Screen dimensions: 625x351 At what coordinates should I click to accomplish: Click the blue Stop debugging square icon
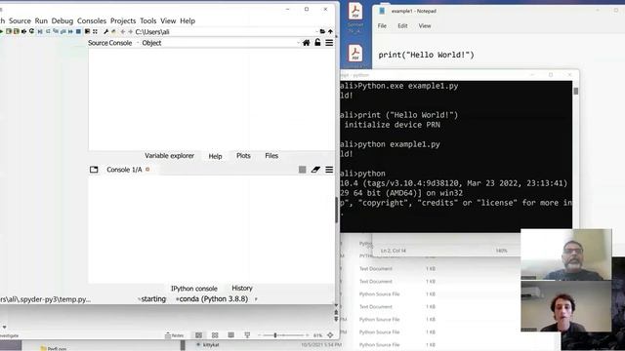click(78, 31)
